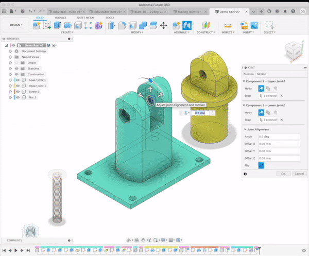309x256 pixels.
Task: Open the SURFACE toolbar tab
Action: (x=61, y=18)
